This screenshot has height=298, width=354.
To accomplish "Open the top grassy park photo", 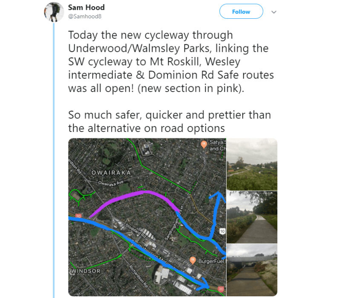I will (x=252, y=164).
